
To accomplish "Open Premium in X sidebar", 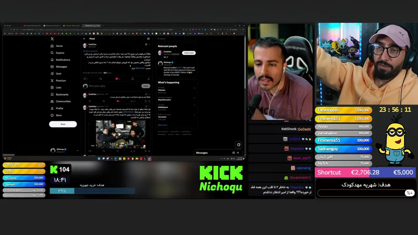I will [58, 81].
